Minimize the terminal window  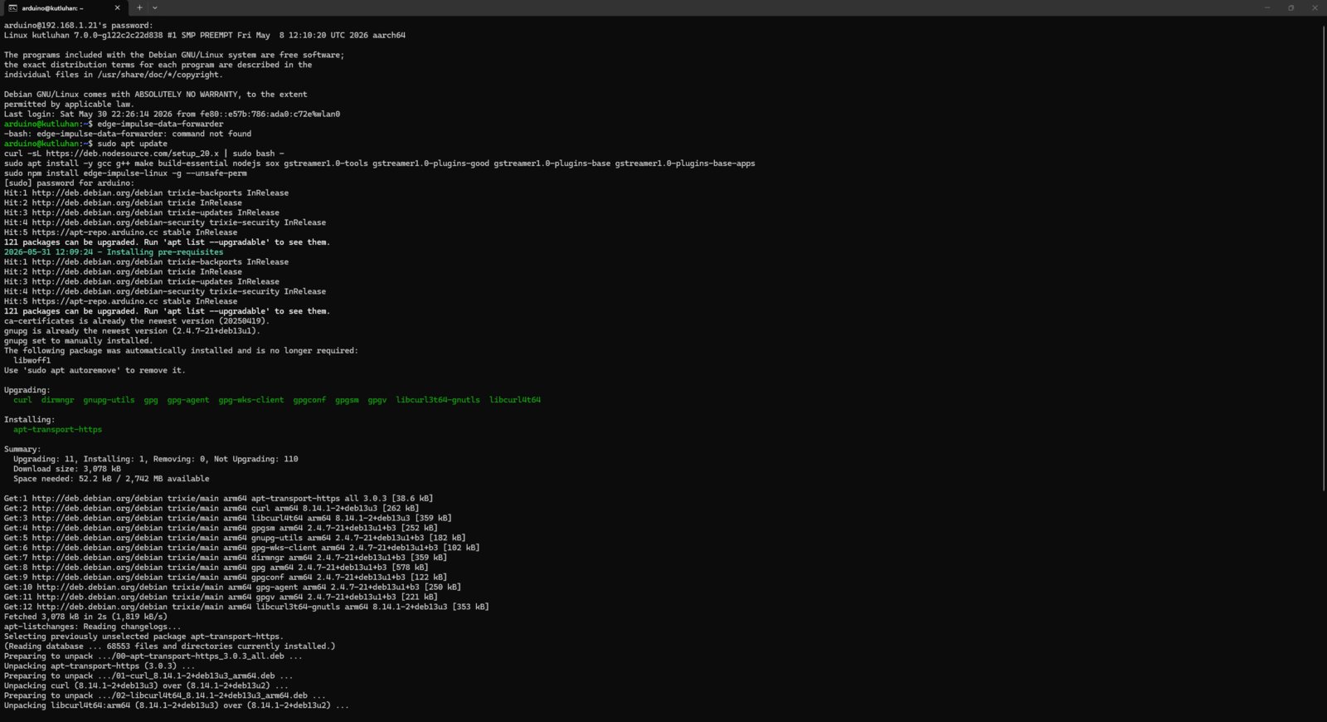(x=1267, y=7)
